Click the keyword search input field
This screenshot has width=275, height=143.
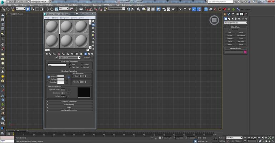tap(220, 1)
